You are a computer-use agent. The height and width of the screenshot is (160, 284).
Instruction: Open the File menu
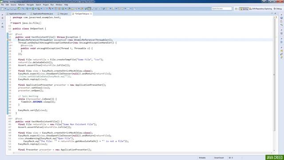[2, 5]
